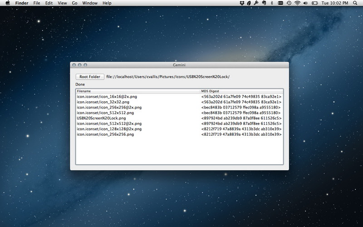
Task: Click the Root Folder button
Action: tap(90, 77)
